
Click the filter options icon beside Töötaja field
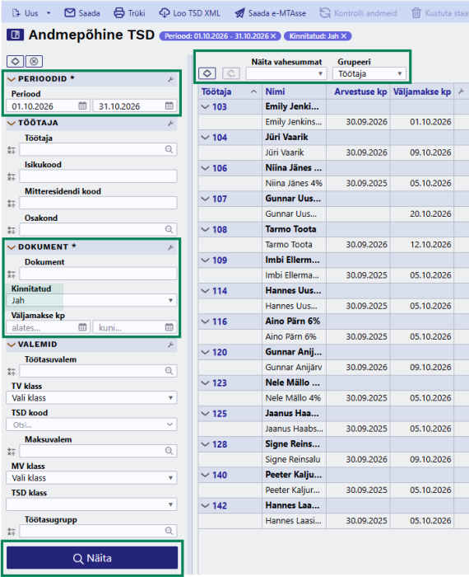click(x=12, y=150)
